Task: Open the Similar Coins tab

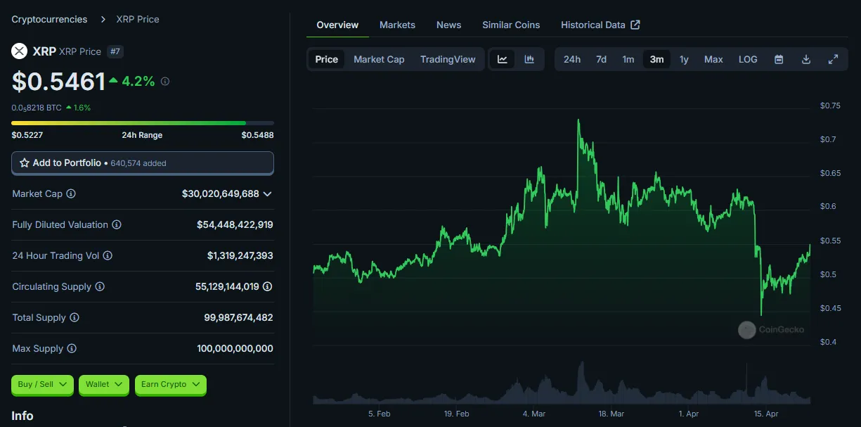Action: [511, 25]
